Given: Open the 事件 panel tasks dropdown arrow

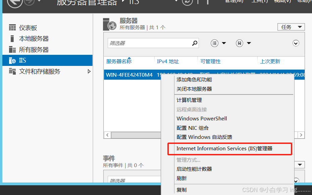Looking at the screenshot, I should point(300,165).
